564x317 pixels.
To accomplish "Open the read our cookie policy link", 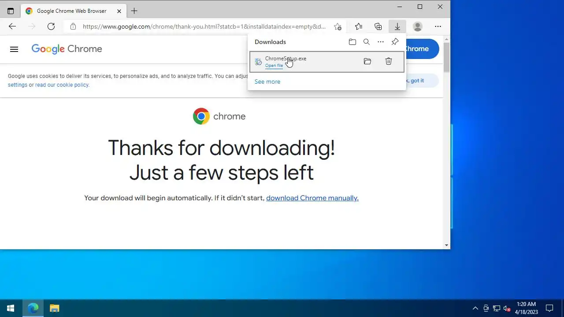I will point(62,85).
